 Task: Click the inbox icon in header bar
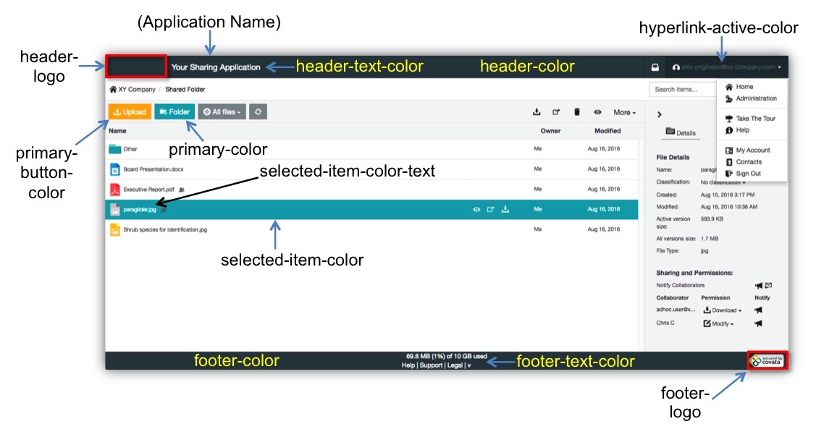655,67
